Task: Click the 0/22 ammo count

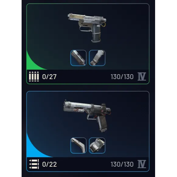Action: pyautogui.click(x=49, y=164)
